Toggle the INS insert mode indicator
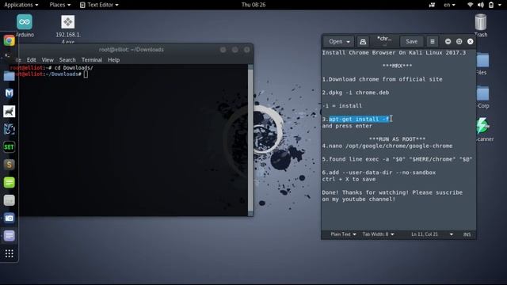Viewport: 507px width, 285px height. (467, 234)
